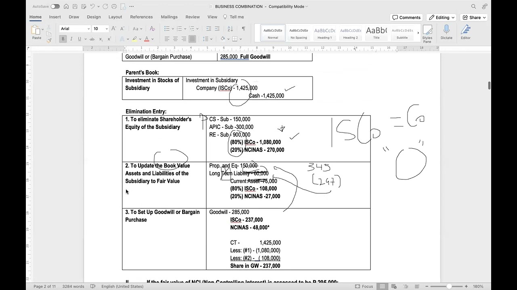Click the Sort A-Z icon
The image size is (517, 290).
click(x=230, y=29)
